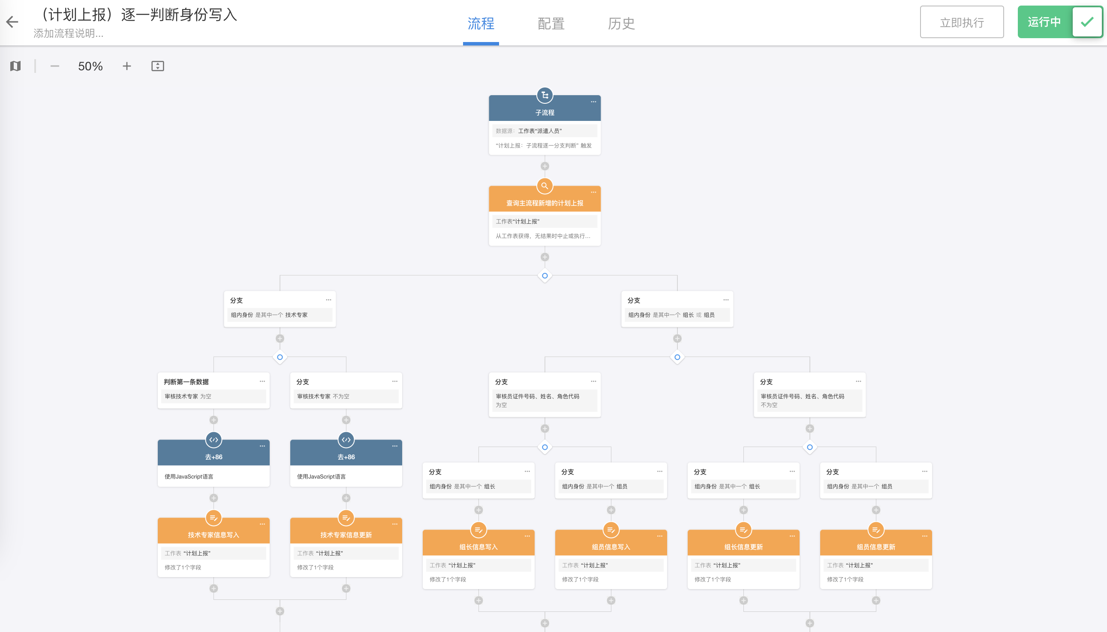
Task: Click the 添加流程说明 description field
Action: pyautogui.click(x=69, y=33)
